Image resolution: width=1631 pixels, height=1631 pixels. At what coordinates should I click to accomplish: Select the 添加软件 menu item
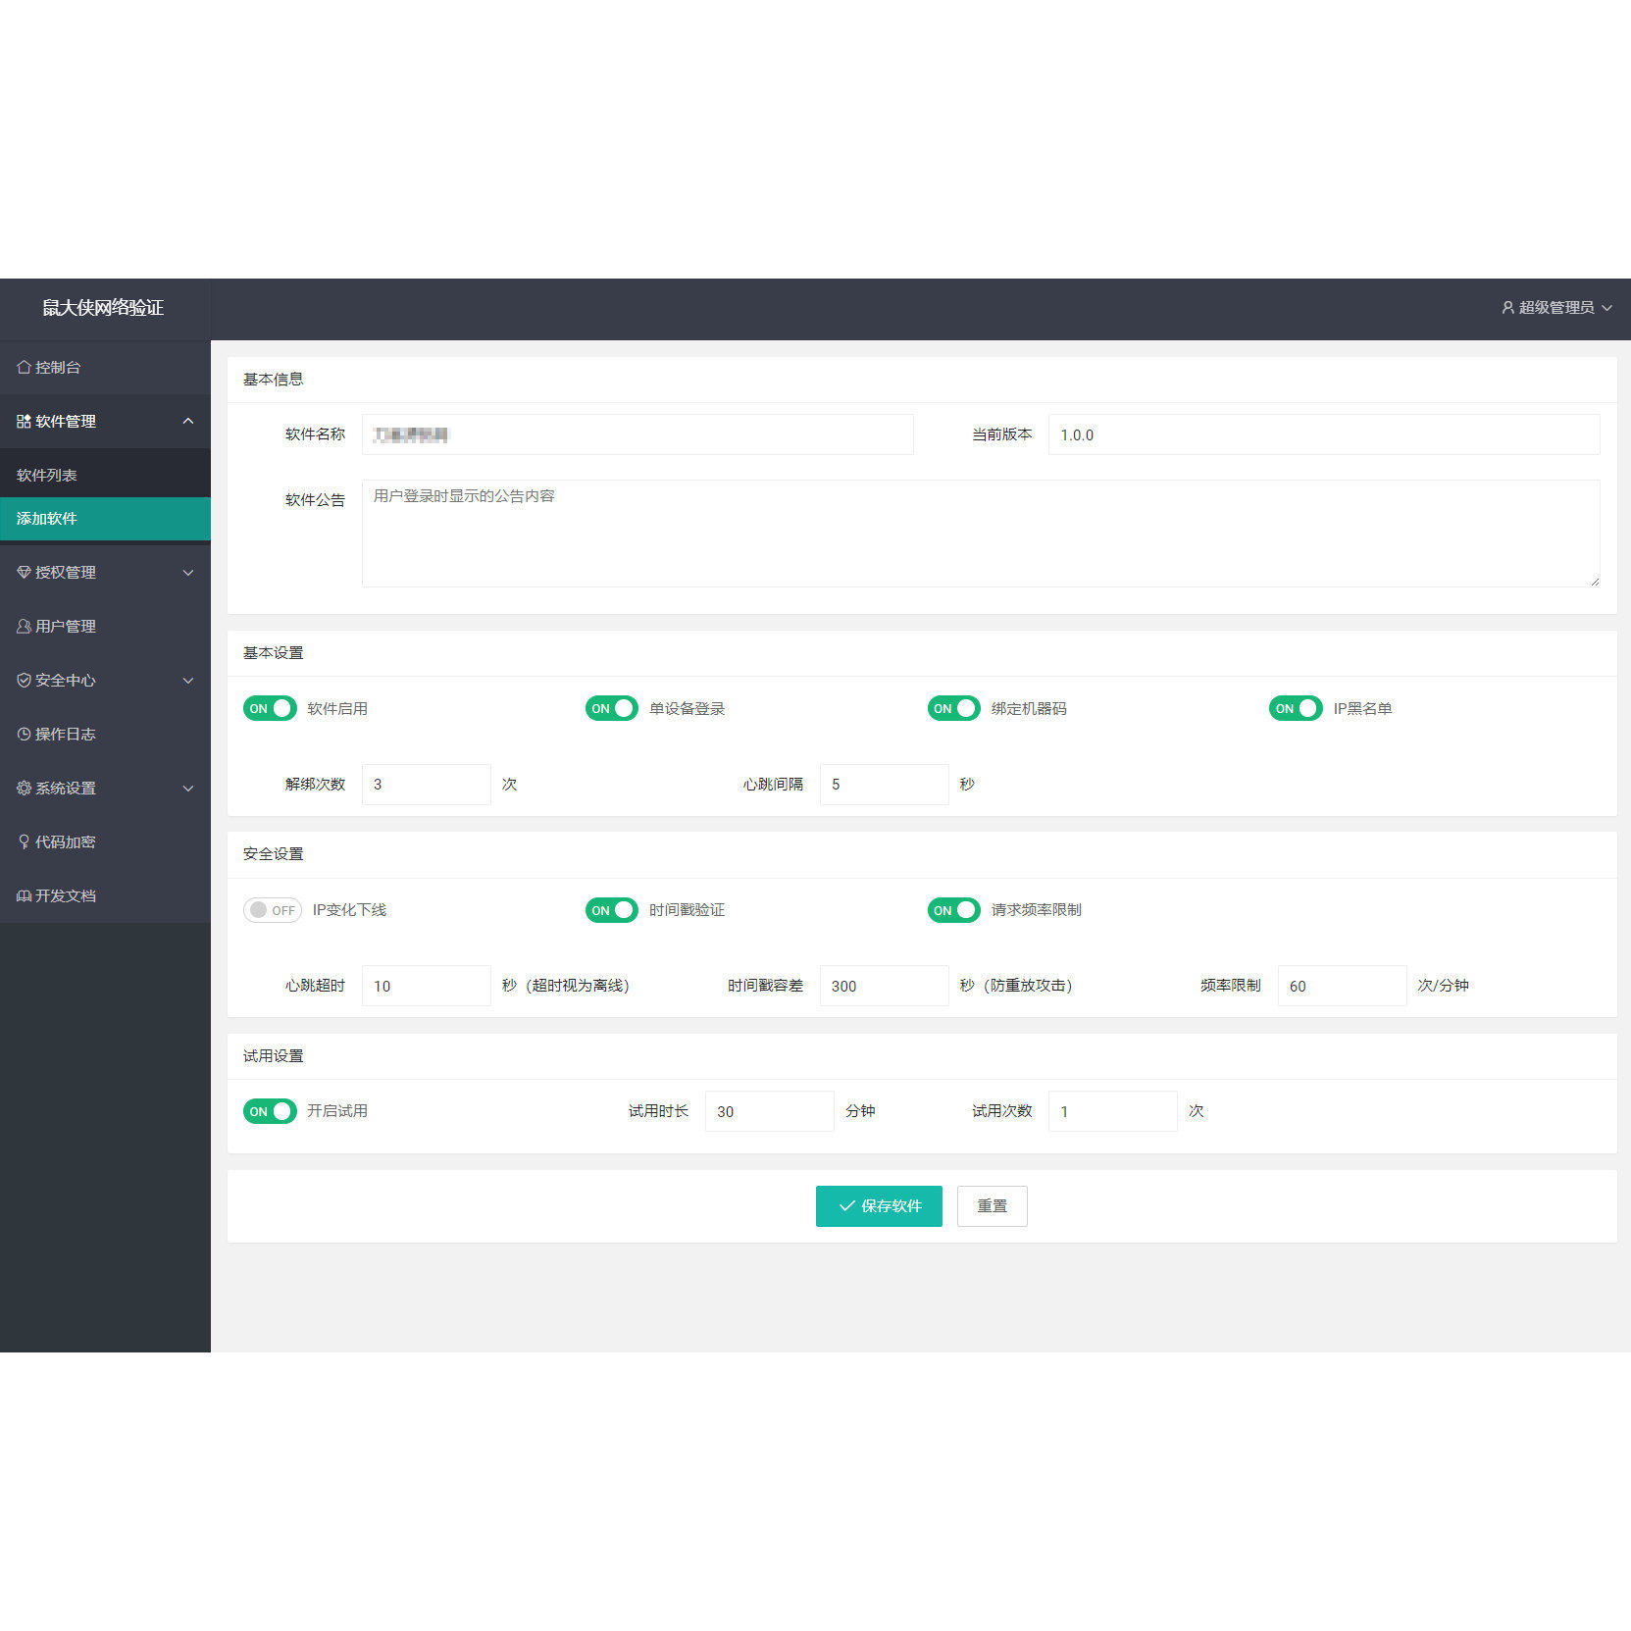[x=105, y=519]
